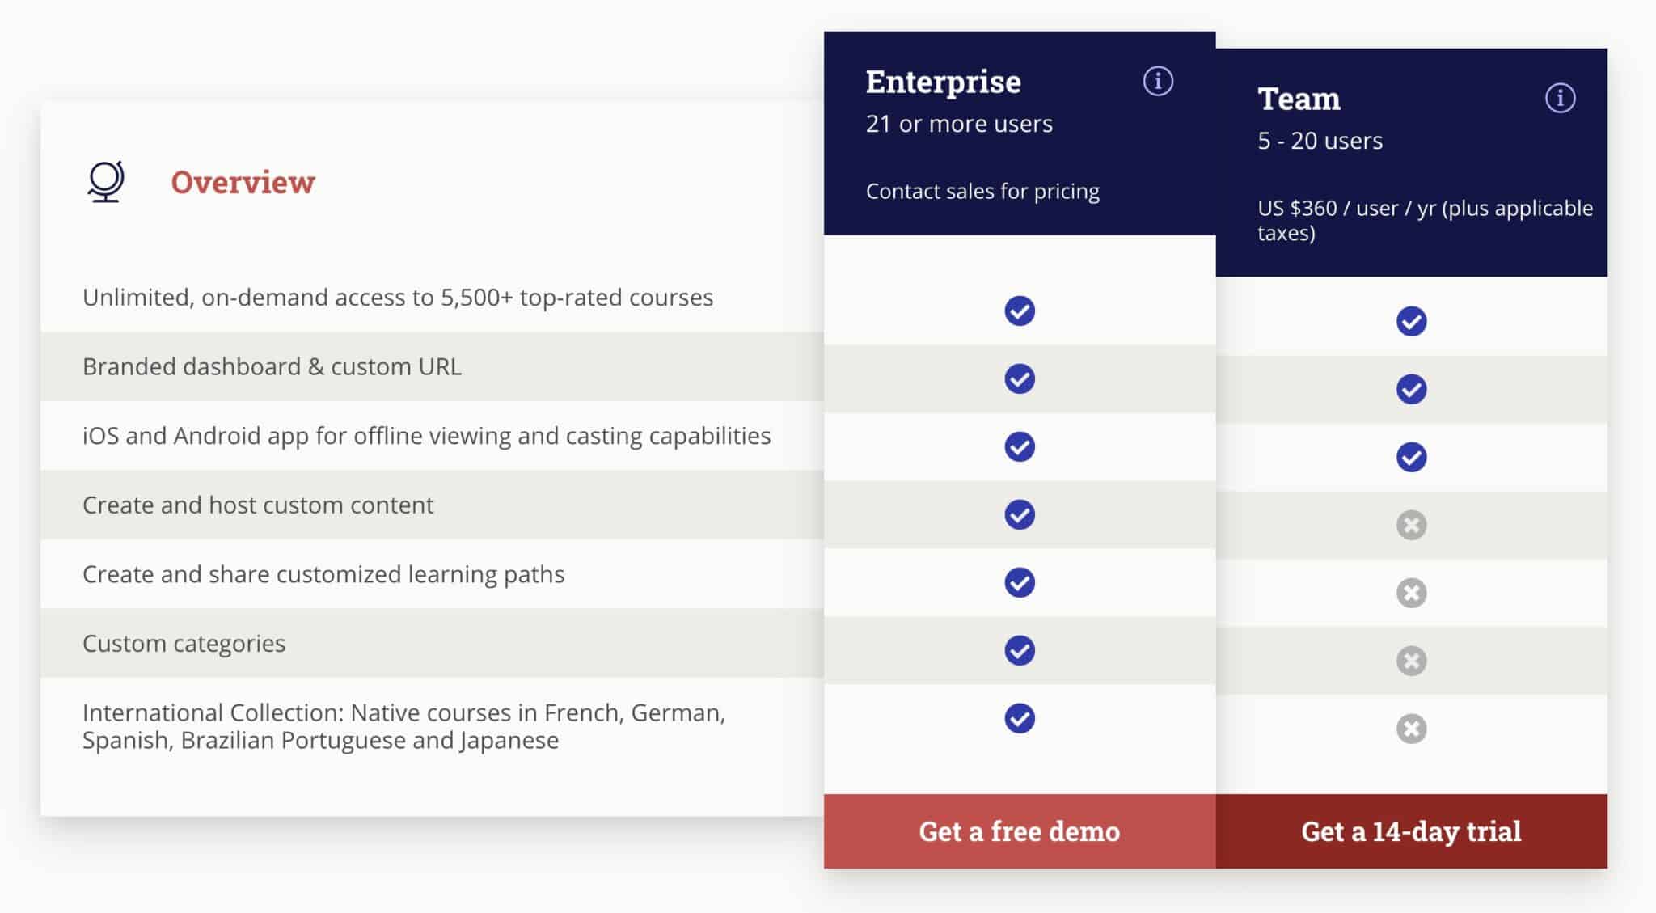Select the Overview section heading

click(x=242, y=181)
